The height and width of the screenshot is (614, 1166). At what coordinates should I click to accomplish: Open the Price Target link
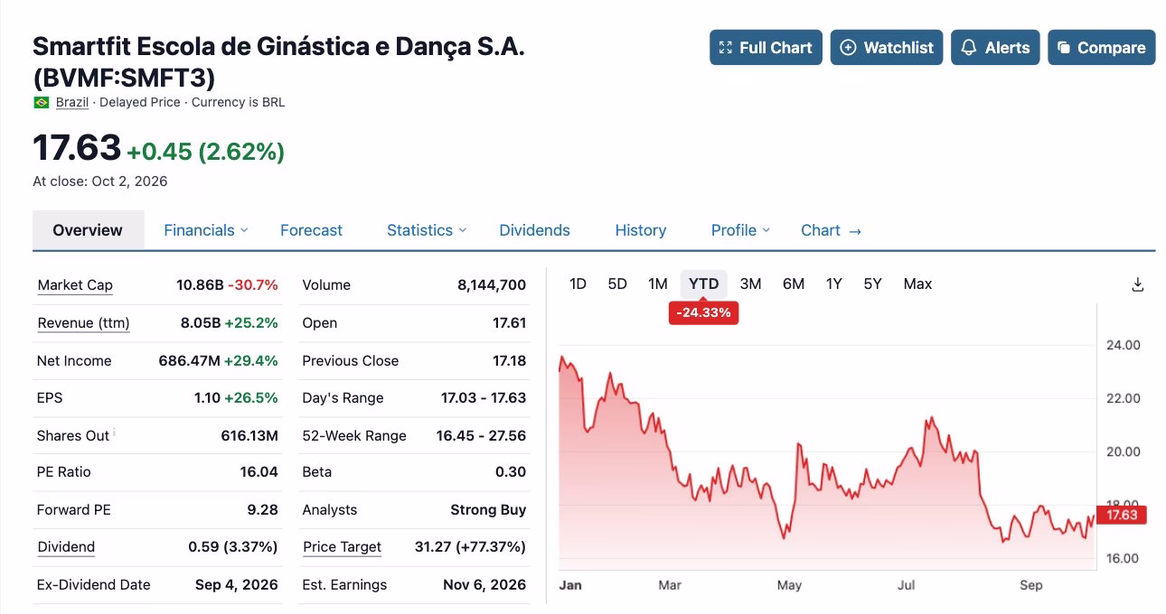point(342,547)
